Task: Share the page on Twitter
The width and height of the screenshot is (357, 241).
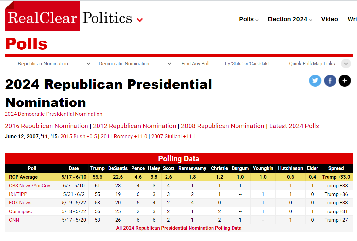Action: (x=315, y=80)
